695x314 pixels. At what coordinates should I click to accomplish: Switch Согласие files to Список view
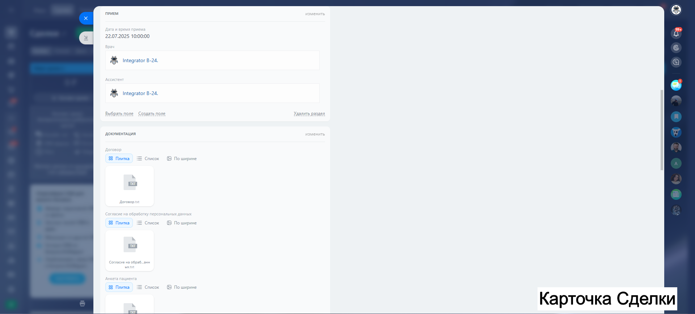click(148, 223)
